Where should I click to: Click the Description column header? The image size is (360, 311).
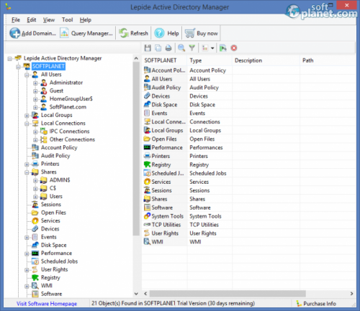[266, 60]
